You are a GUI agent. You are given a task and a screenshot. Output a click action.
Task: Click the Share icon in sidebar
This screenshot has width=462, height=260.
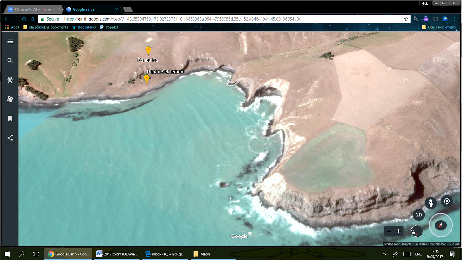[x=10, y=138]
